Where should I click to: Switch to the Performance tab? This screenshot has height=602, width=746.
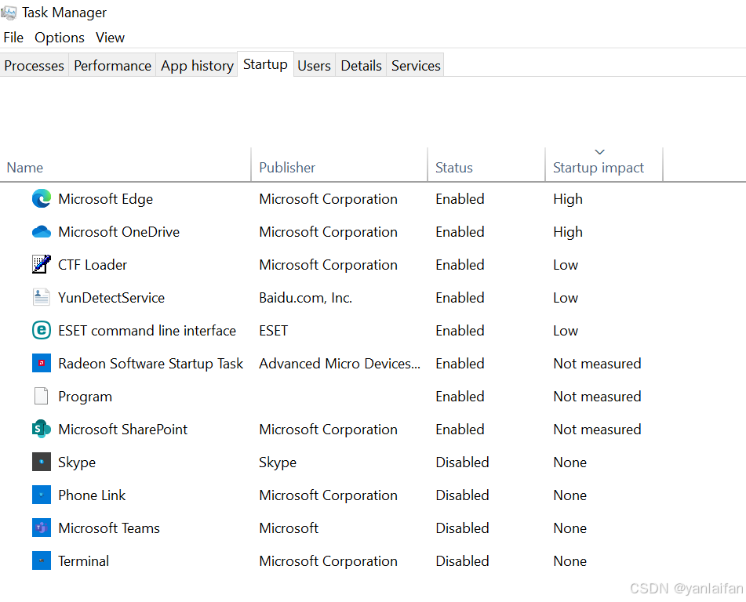(112, 66)
